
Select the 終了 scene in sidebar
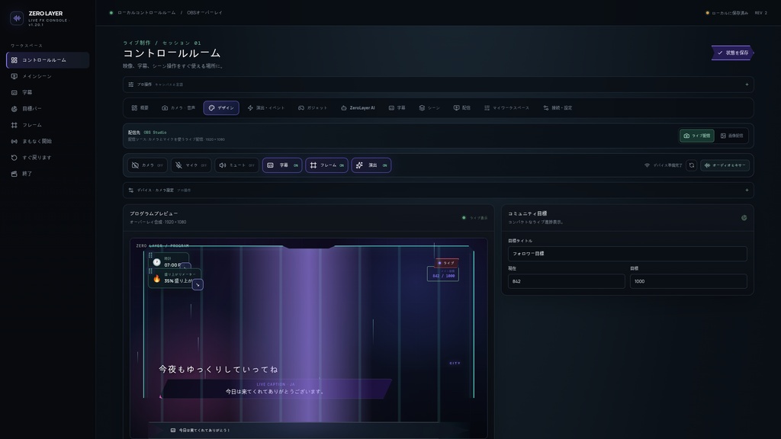coord(48,174)
